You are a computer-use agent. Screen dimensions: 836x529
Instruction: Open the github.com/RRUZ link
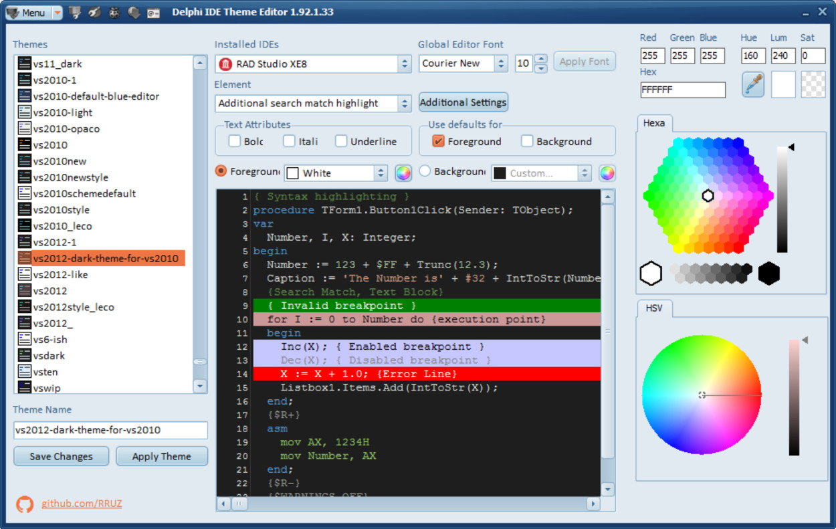82,504
